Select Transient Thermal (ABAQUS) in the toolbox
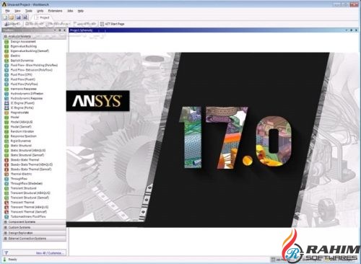361x264 pixels. click(x=30, y=207)
